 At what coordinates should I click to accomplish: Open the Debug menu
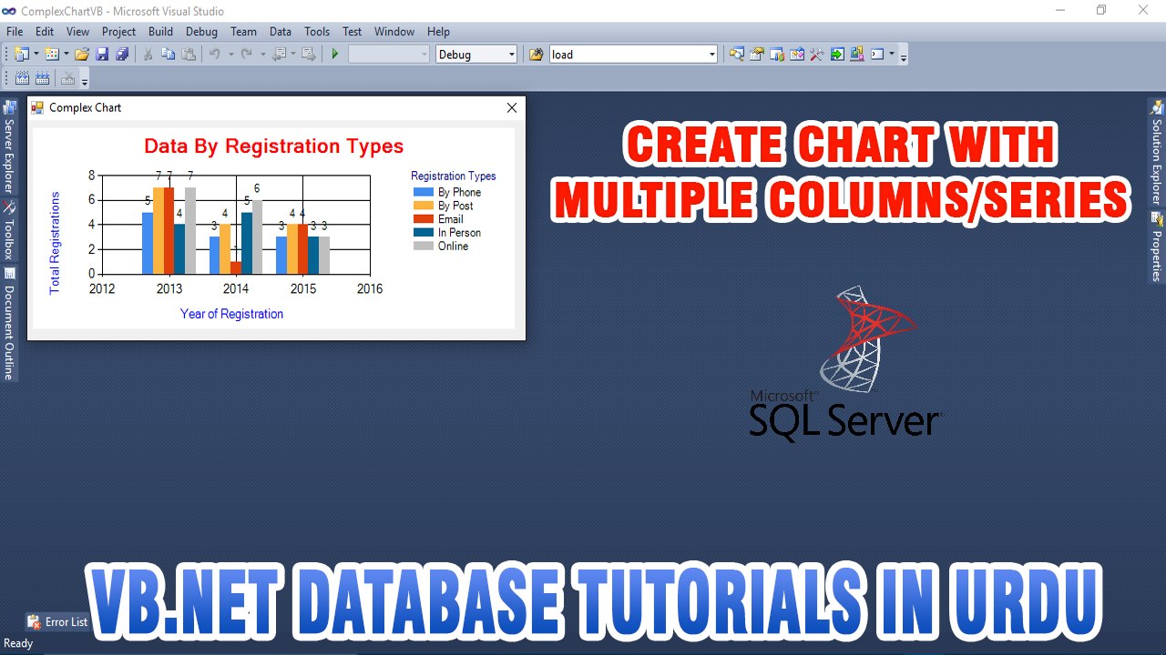201,31
